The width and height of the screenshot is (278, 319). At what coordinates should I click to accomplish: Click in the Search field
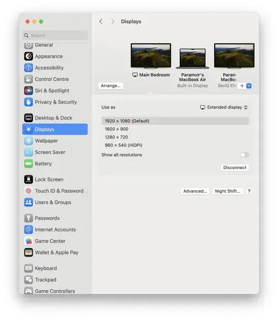pos(55,36)
